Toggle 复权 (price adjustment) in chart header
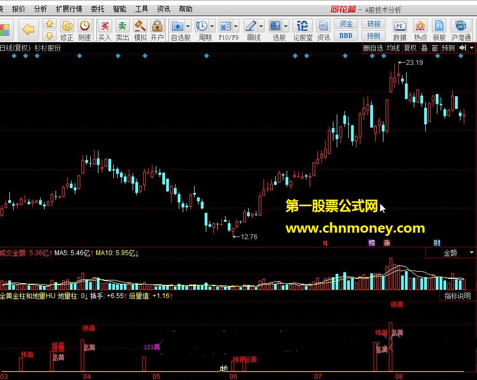This screenshot has width=477, height=380. 410,48
